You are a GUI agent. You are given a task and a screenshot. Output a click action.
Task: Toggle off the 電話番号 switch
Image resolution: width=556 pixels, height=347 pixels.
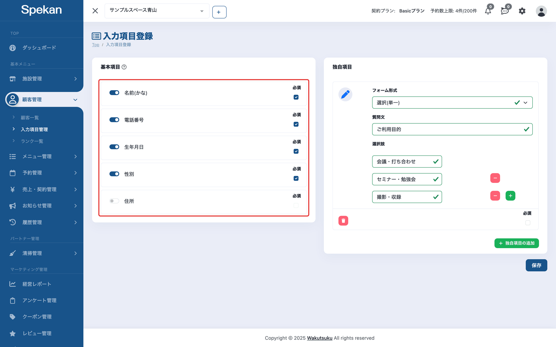[x=114, y=120]
